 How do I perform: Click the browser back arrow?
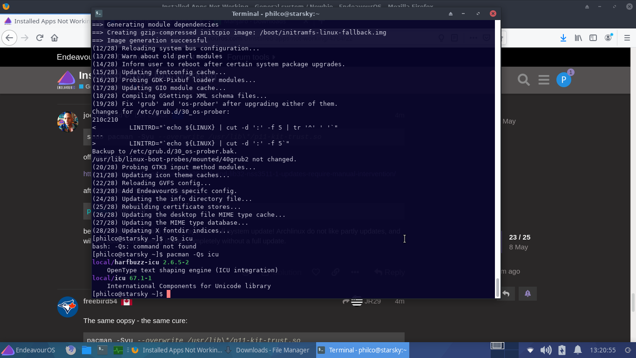tap(10, 38)
